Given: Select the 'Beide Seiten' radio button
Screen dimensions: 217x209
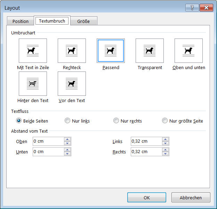Looking at the screenshot, I should [x=19, y=120].
